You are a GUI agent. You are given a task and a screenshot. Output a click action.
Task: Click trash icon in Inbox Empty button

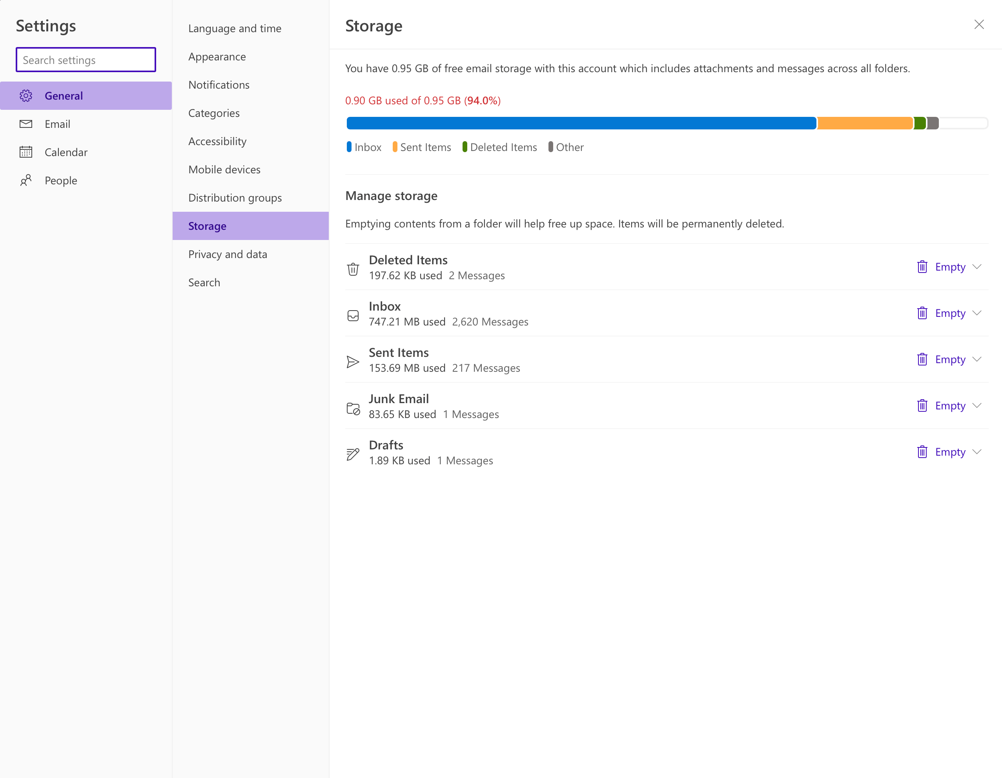click(922, 313)
